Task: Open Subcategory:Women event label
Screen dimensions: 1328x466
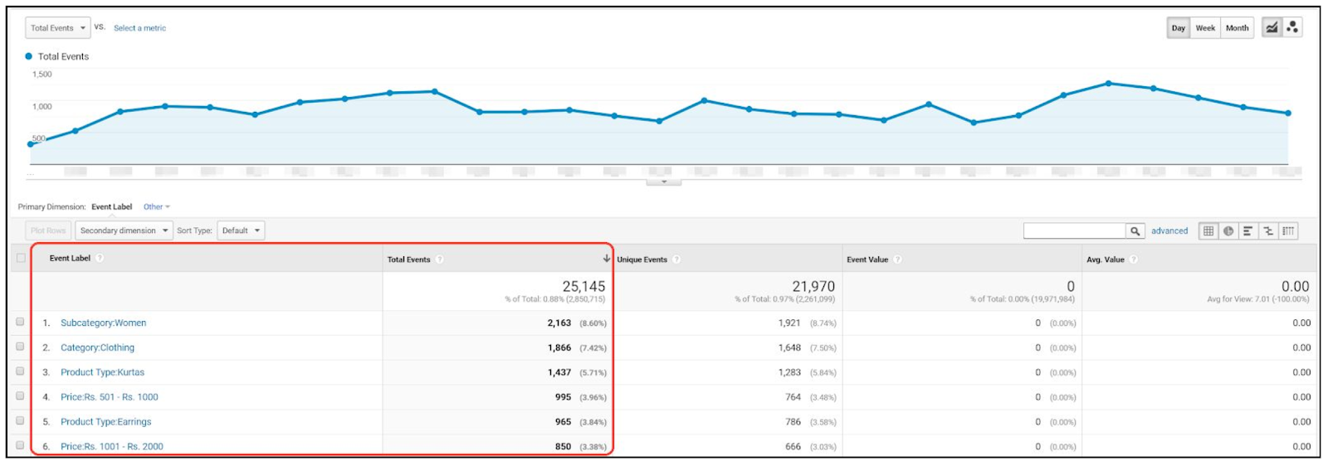Action: tap(103, 323)
